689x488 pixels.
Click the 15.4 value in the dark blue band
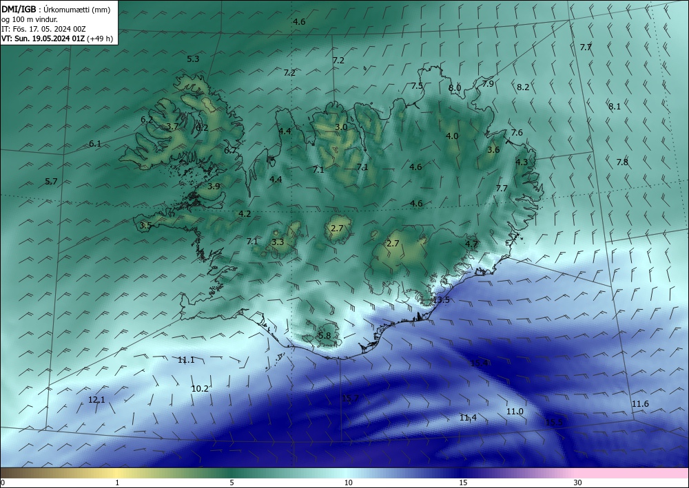coord(480,363)
